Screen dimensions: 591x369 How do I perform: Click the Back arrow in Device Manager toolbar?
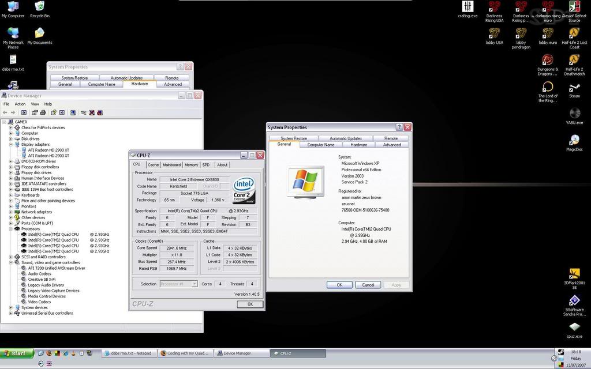point(5,112)
